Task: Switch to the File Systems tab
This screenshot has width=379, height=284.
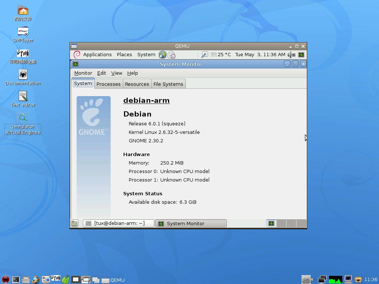Action: point(168,84)
